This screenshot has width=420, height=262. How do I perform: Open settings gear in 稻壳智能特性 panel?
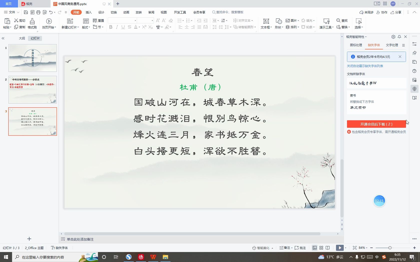(x=393, y=37)
